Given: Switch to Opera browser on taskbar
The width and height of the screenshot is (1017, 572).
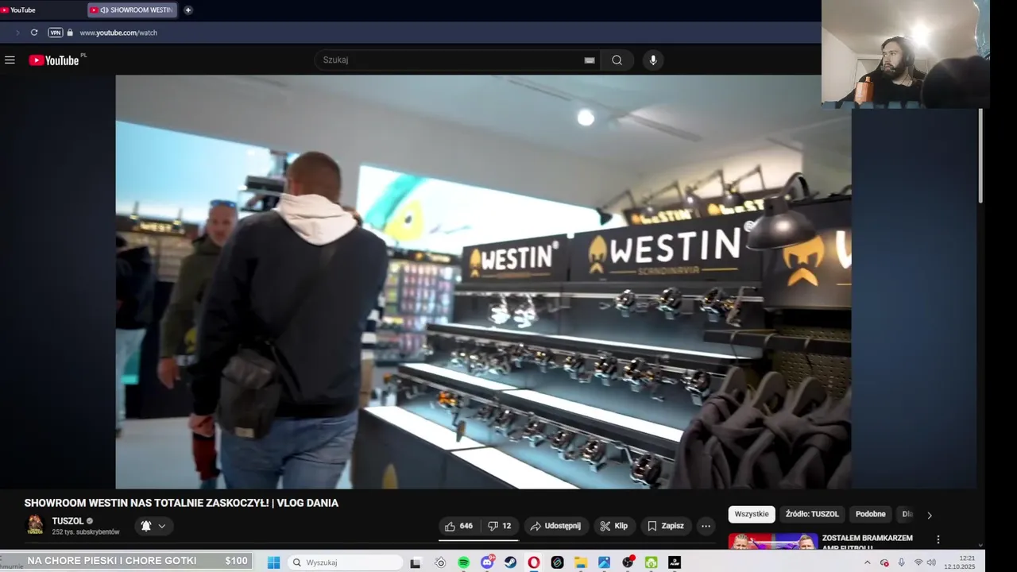Looking at the screenshot, I should tap(533, 562).
